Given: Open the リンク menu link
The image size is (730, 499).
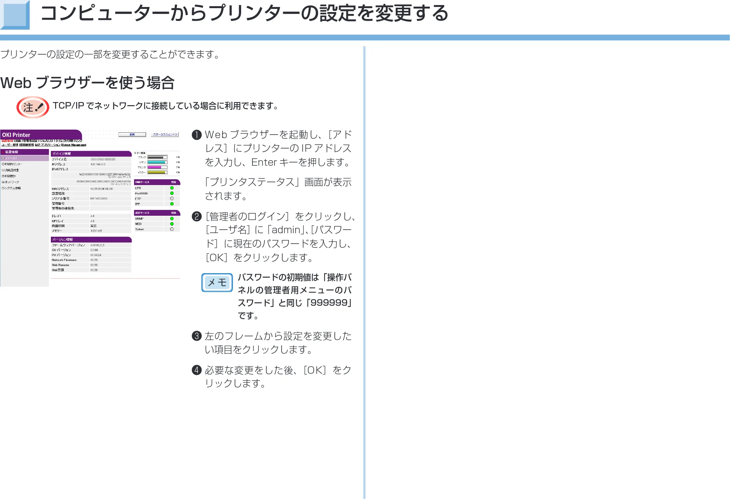Looking at the screenshot, I should 78,140.
